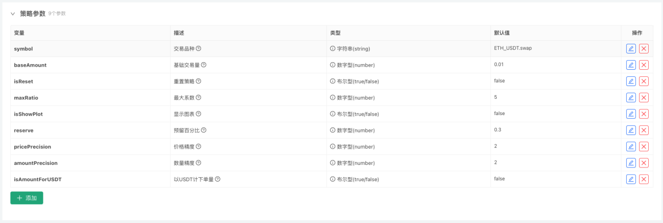Edit the symbol parameter row
The image size is (663, 223).
(x=631, y=48)
